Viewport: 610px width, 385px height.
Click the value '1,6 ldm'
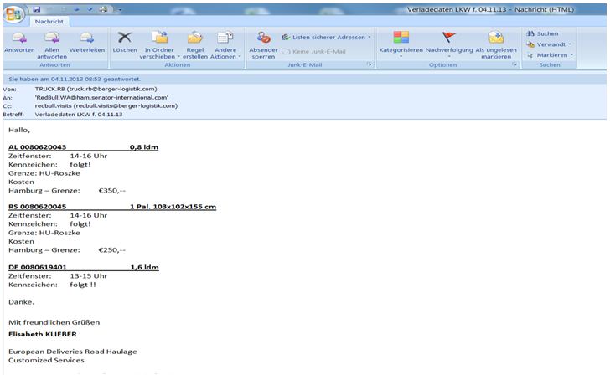[144, 267]
